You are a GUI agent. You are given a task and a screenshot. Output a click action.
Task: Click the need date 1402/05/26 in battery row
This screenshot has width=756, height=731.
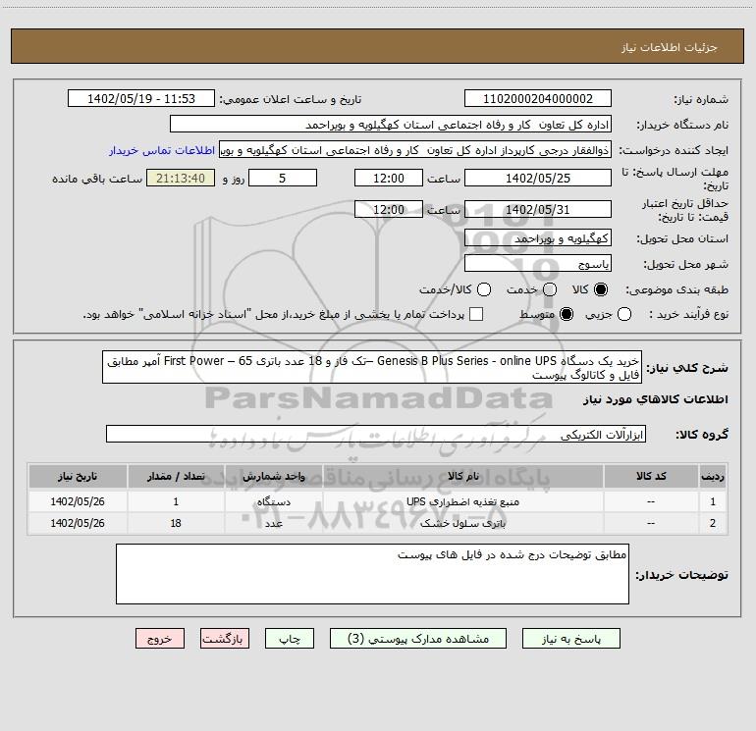click(78, 523)
